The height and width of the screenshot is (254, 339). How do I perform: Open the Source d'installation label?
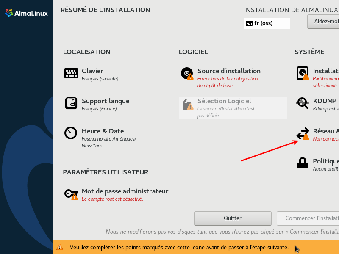229,71
